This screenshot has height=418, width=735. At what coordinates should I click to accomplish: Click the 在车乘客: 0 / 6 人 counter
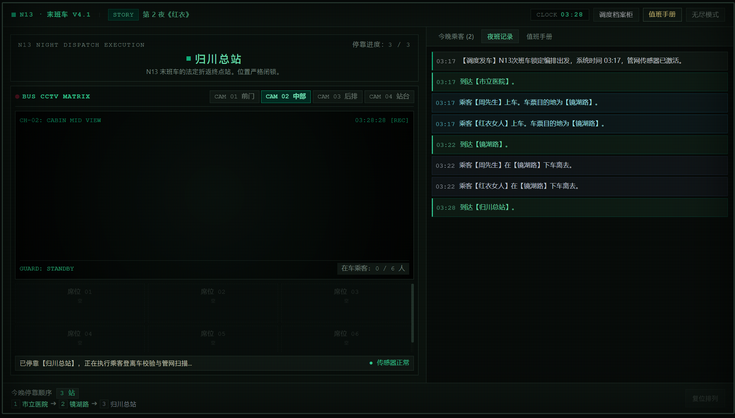coord(373,269)
